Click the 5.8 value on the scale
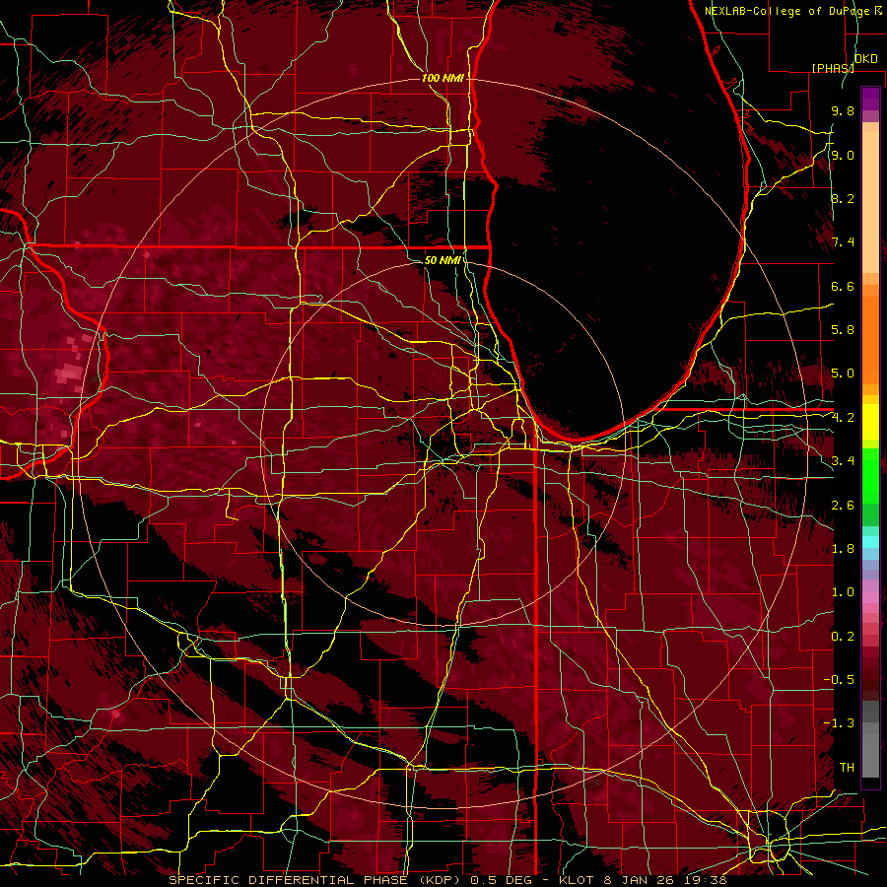 click(843, 330)
